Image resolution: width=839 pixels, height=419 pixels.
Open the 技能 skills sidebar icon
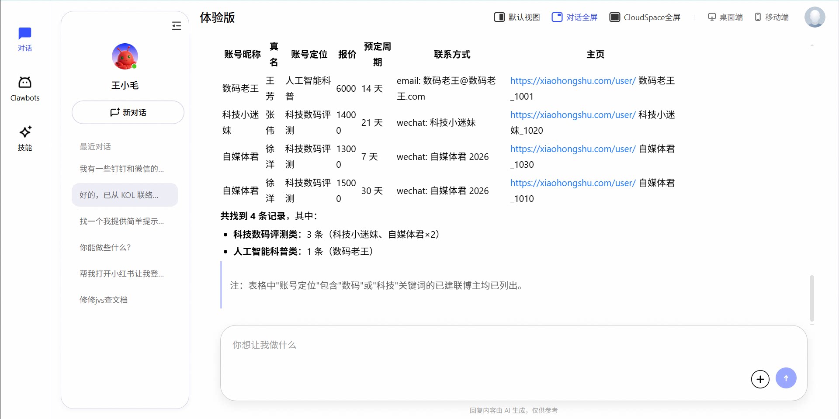(x=25, y=138)
